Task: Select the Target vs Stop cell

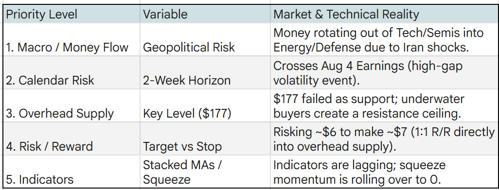Action: click(205, 139)
